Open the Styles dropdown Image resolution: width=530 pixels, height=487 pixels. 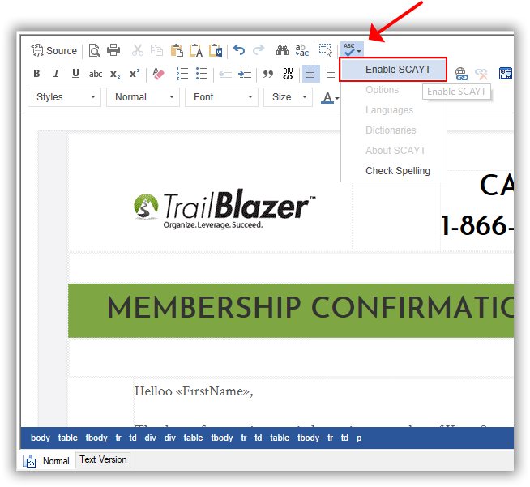65,97
